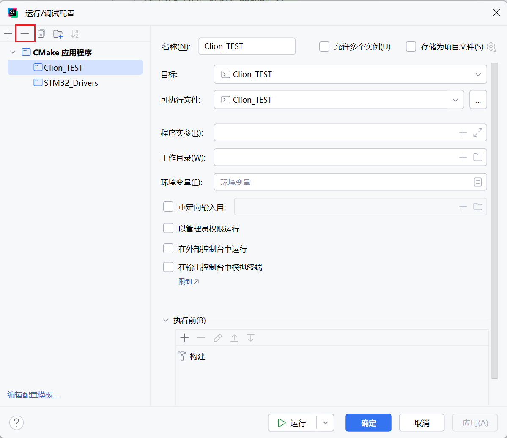
Task: Browse executable with the ellipsis button
Action: tap(478, 100)
